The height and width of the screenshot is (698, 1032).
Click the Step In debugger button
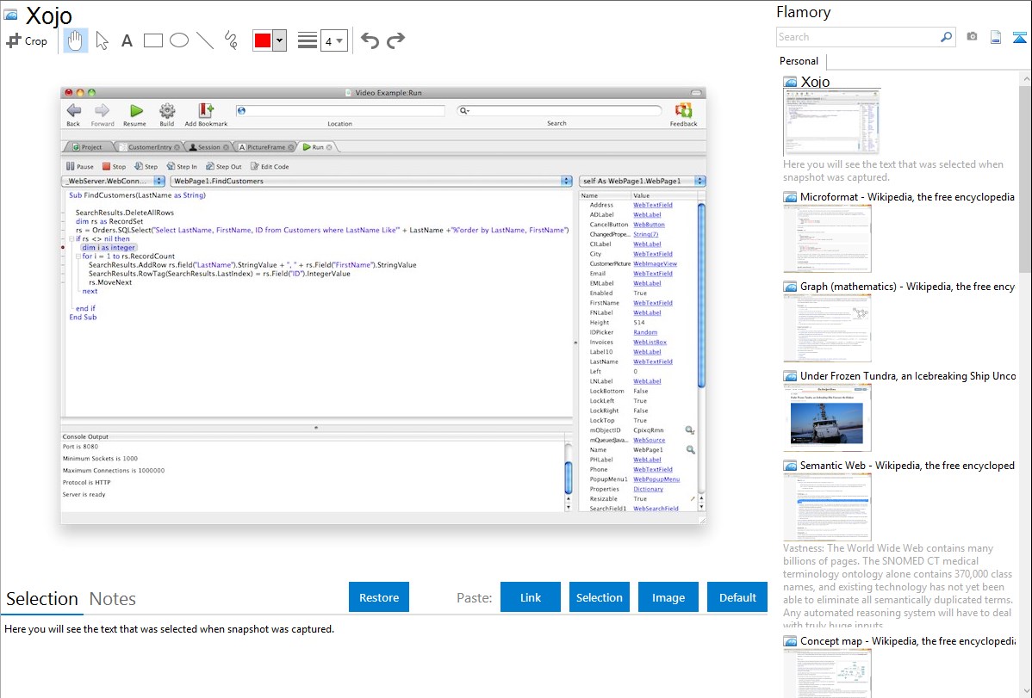pyautogui.click(x=182, y=166)
